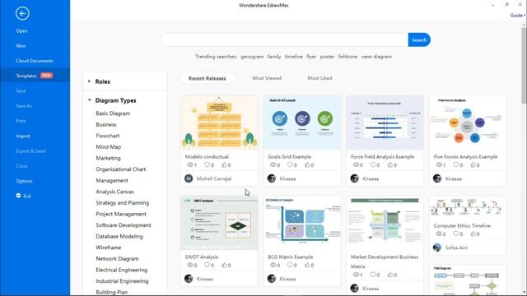
Task: Select Organizational Chart diagram type
Action: pyautogui.click(x=121, y=169)
